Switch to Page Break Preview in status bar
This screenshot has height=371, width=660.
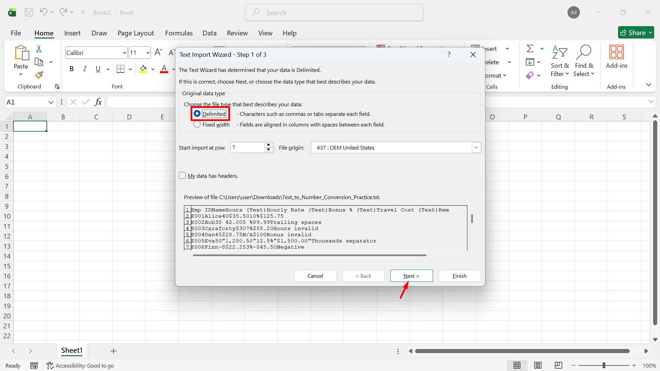558,365
